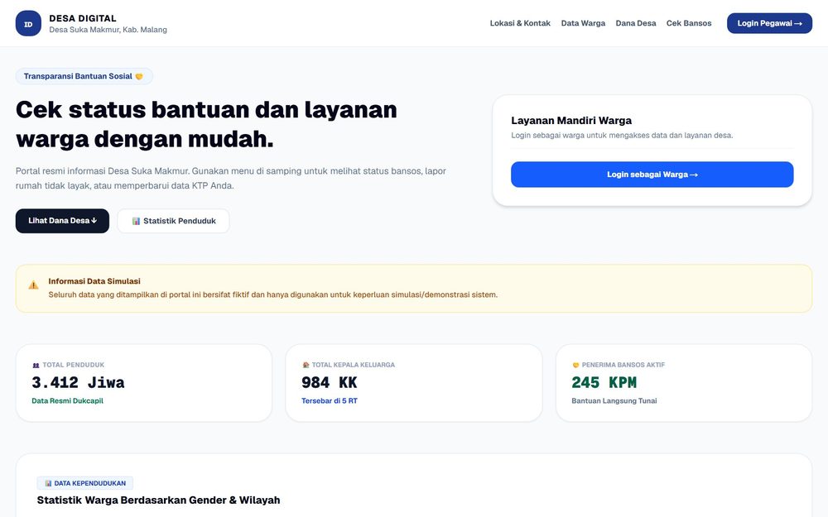Click the house icon beside Total Kepala Keluarga
Viewport: 828px width, 517px height.
[x=306, y=365]
